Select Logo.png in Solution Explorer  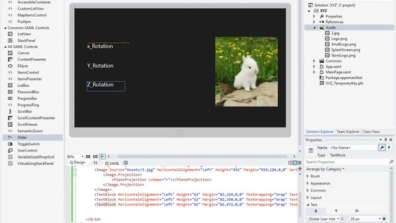(x=339, y=38)
